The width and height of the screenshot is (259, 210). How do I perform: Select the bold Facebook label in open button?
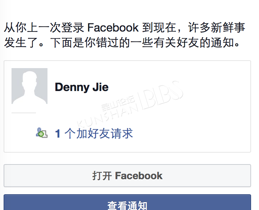[139, 176]
